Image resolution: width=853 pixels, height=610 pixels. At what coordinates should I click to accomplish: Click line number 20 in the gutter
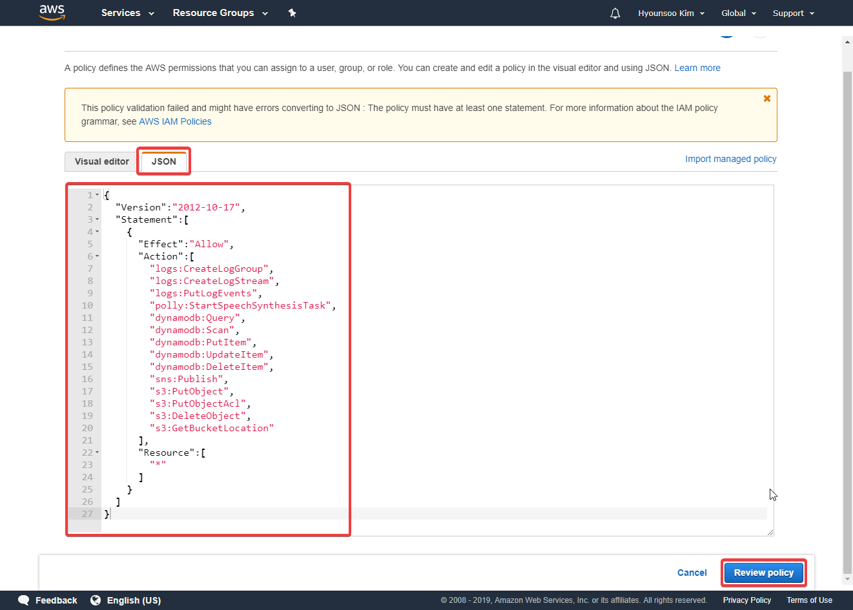87,428
